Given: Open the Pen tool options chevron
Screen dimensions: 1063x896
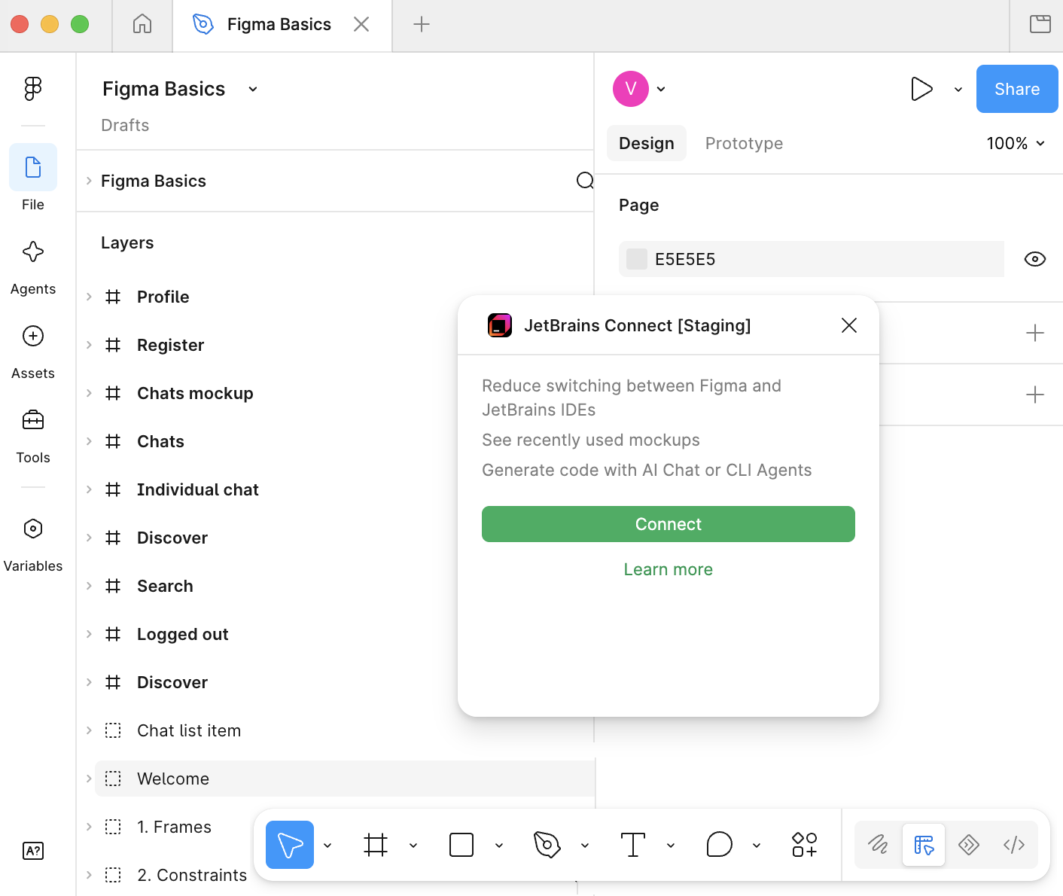Looking at the screenshot, I should [x=585, y=845].
